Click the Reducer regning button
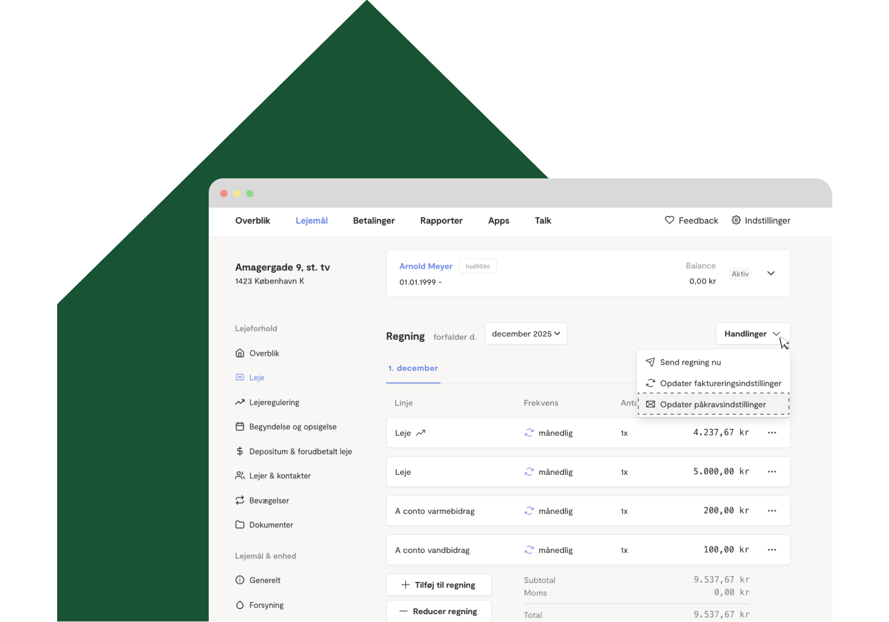Image resolution: width=889 pixels, height=622 pixels. (439, 611)
